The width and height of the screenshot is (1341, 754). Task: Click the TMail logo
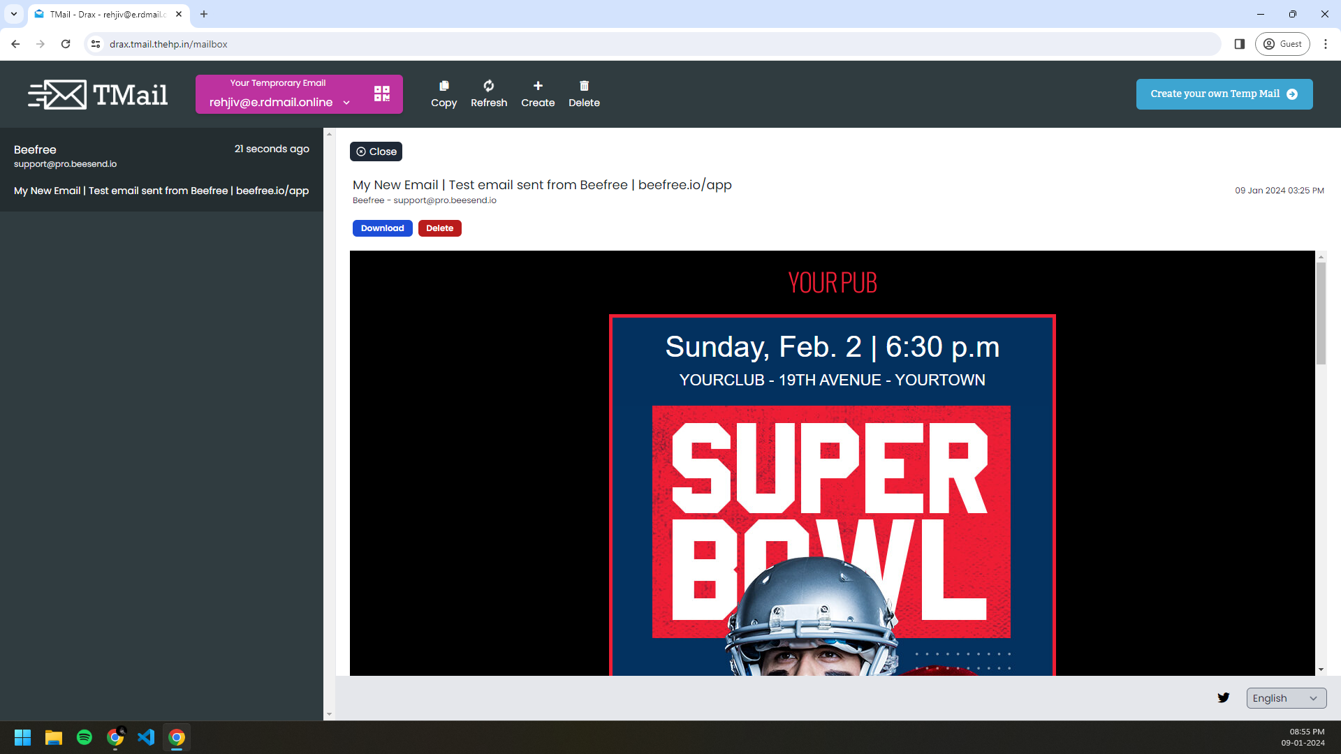(98, 94)
